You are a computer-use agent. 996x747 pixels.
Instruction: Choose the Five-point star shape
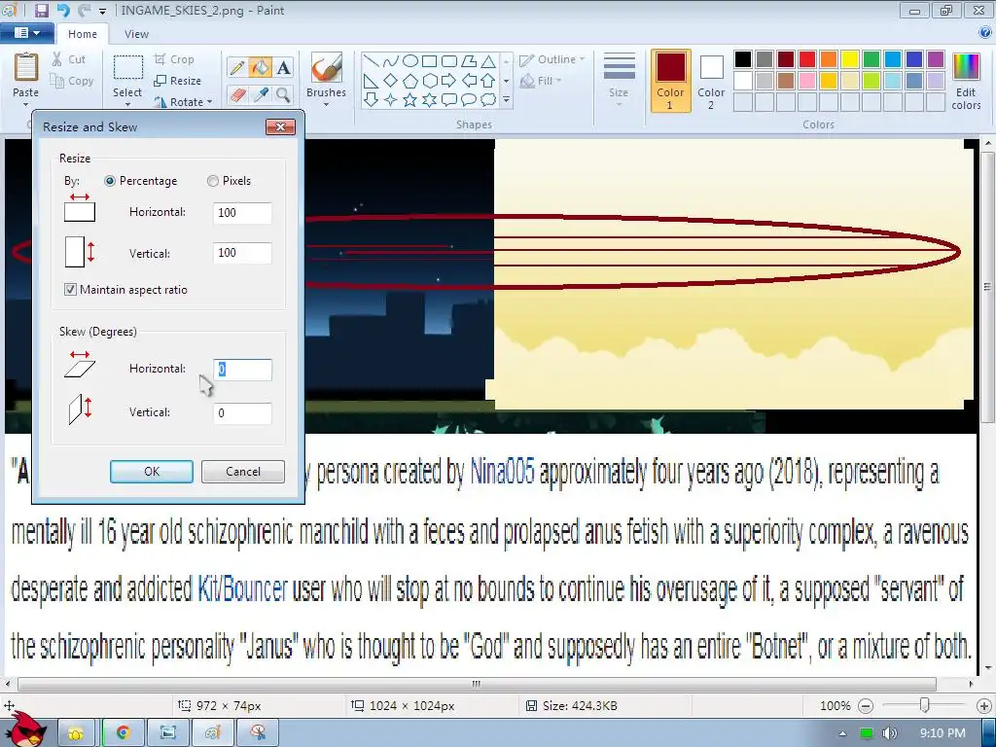[410, 100]
